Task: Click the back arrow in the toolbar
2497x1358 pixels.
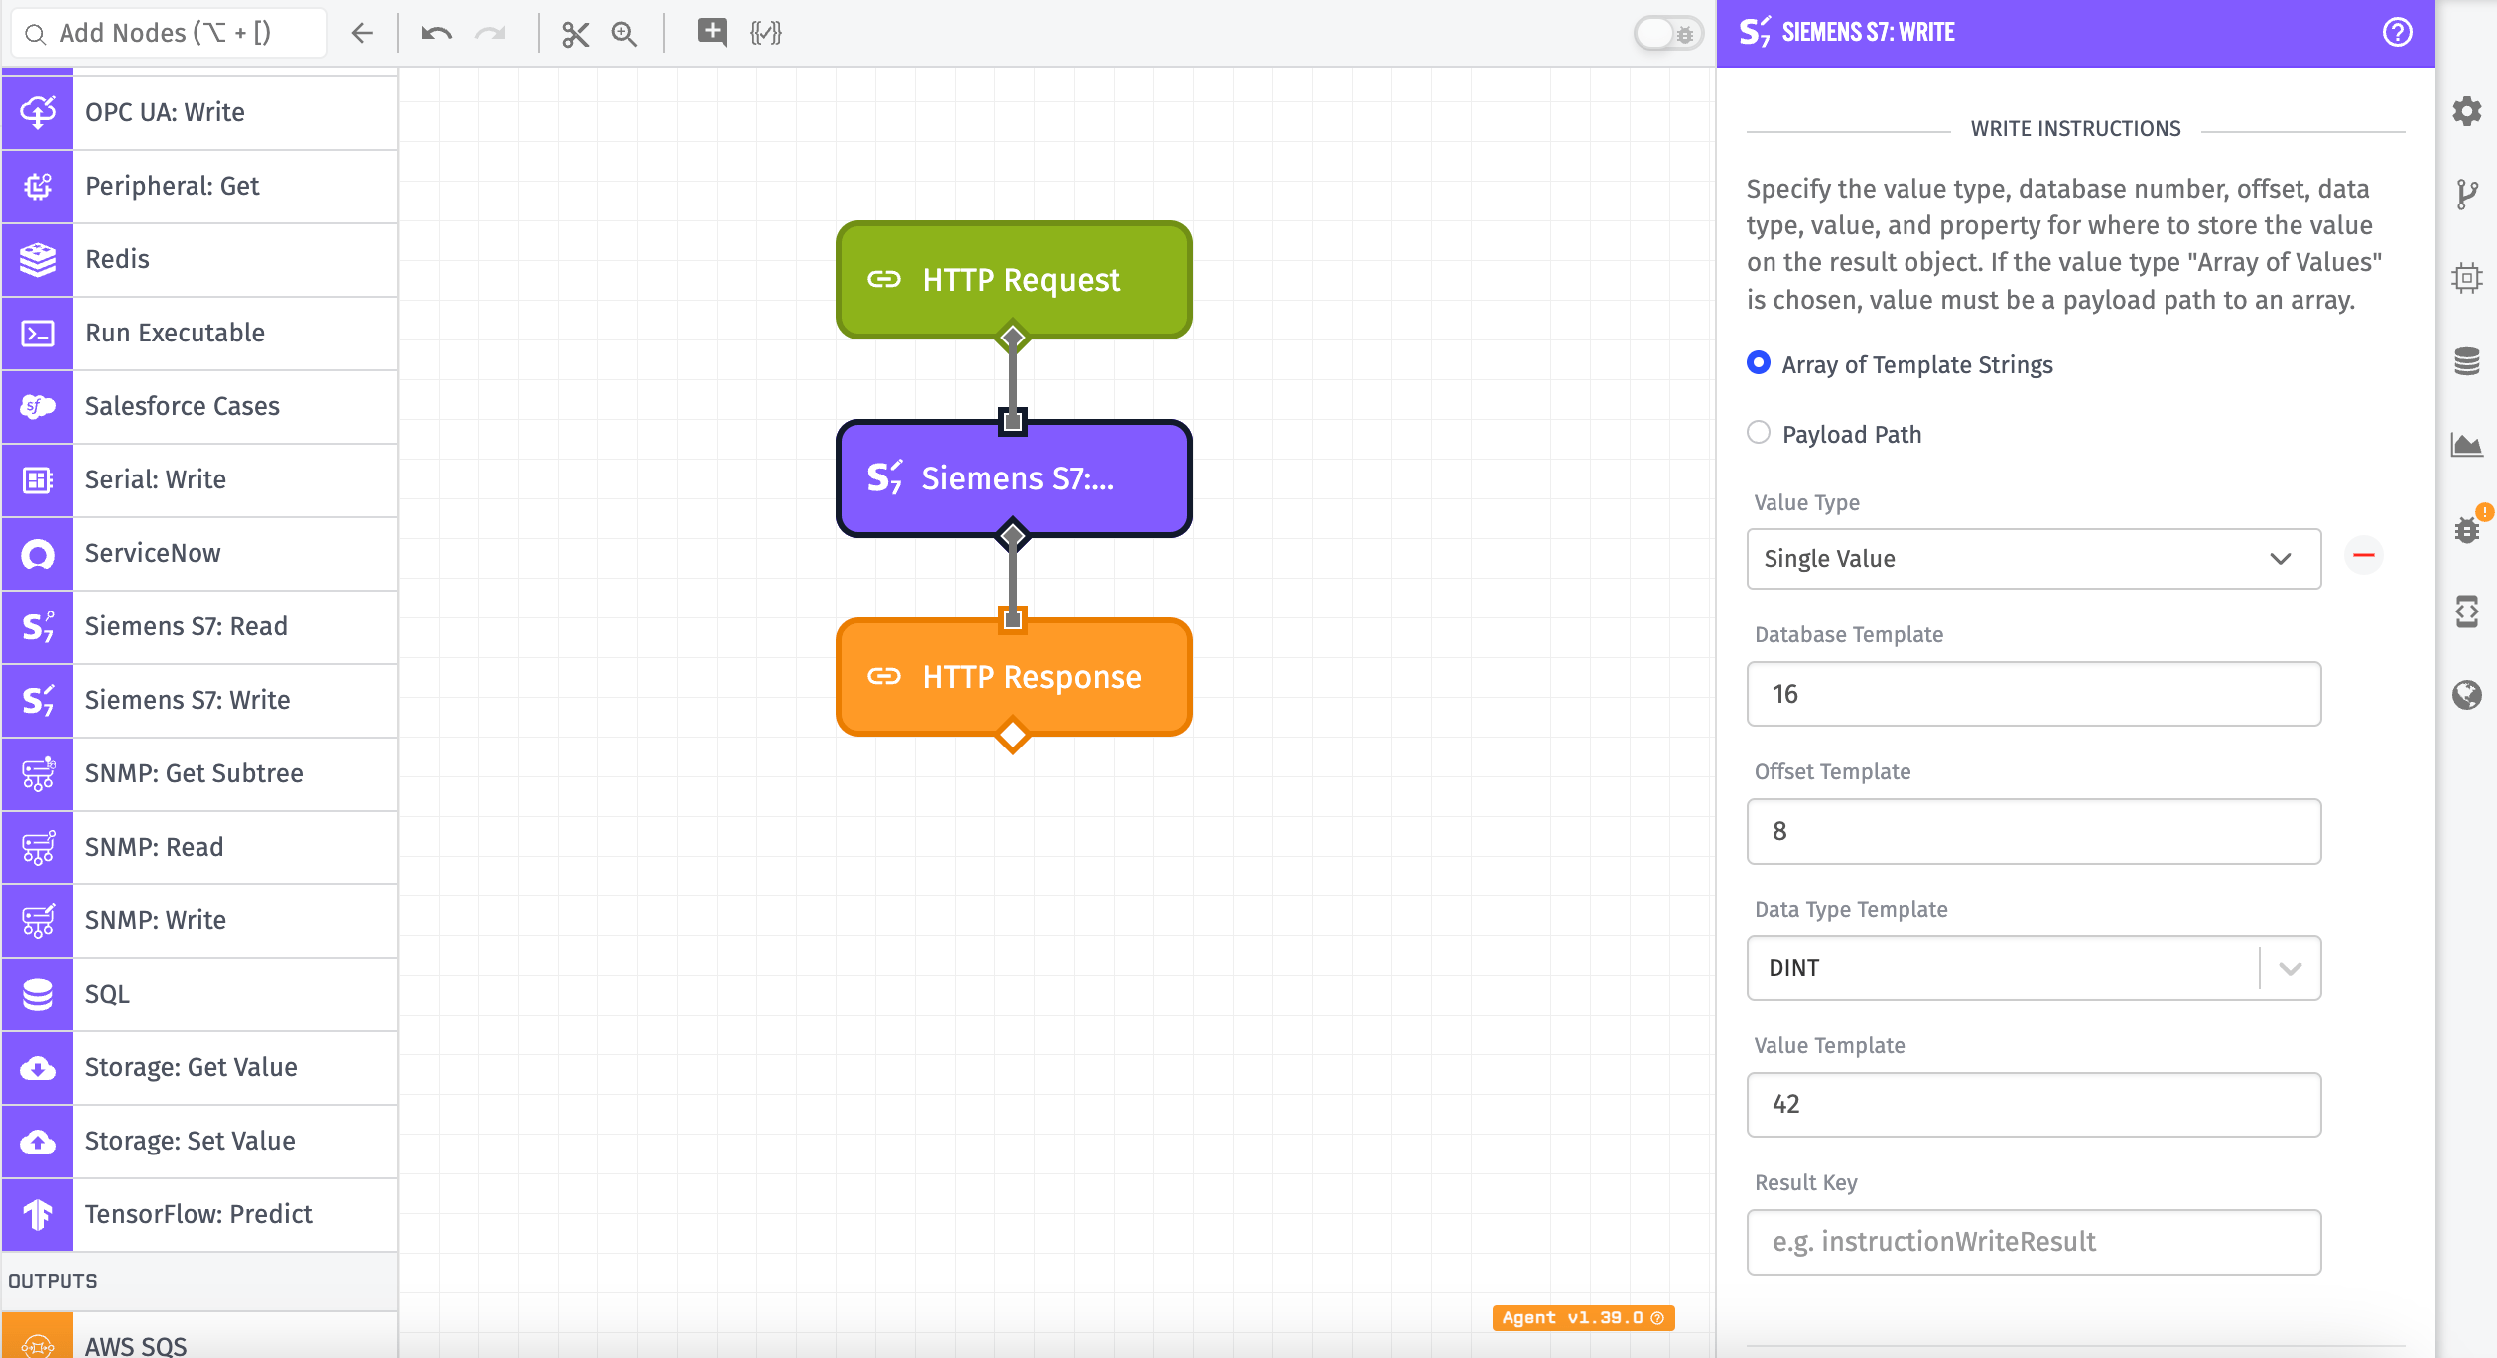Action: click(362, 33)
